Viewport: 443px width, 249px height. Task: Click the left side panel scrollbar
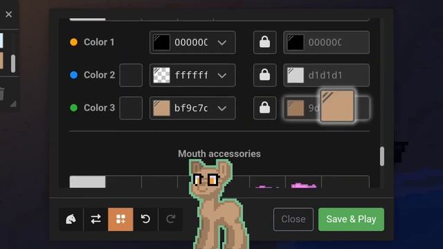[13, 64]
